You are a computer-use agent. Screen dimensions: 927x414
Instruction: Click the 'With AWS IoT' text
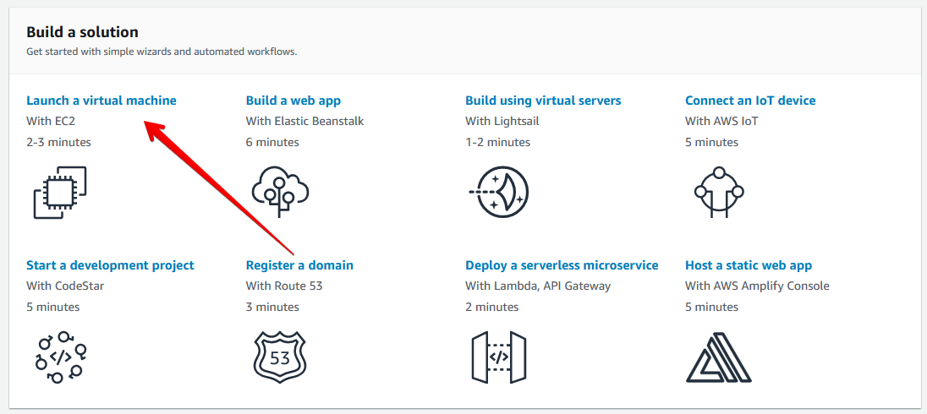point(721,121)
